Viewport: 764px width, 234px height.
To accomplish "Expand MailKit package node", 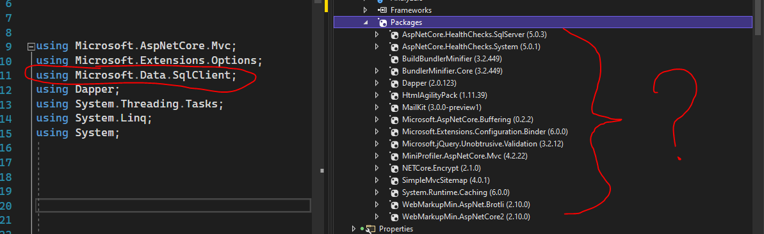I will (377, 107).
